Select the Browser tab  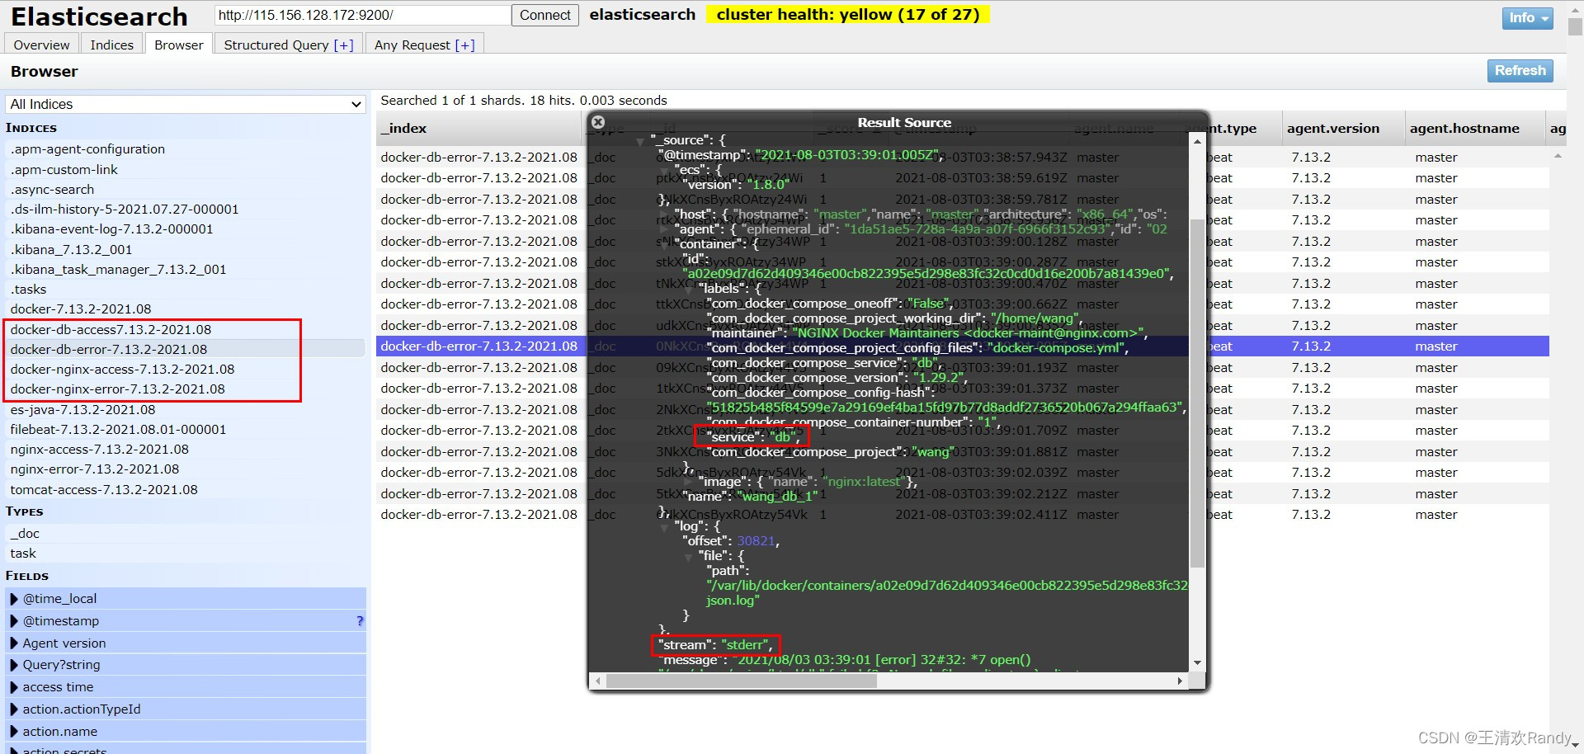[x=179, y=45]
